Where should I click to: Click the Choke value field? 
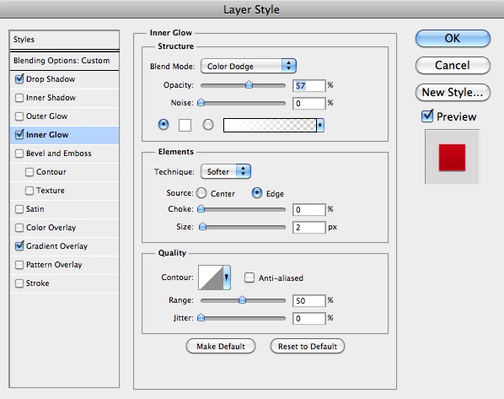[x=309, y=209]
